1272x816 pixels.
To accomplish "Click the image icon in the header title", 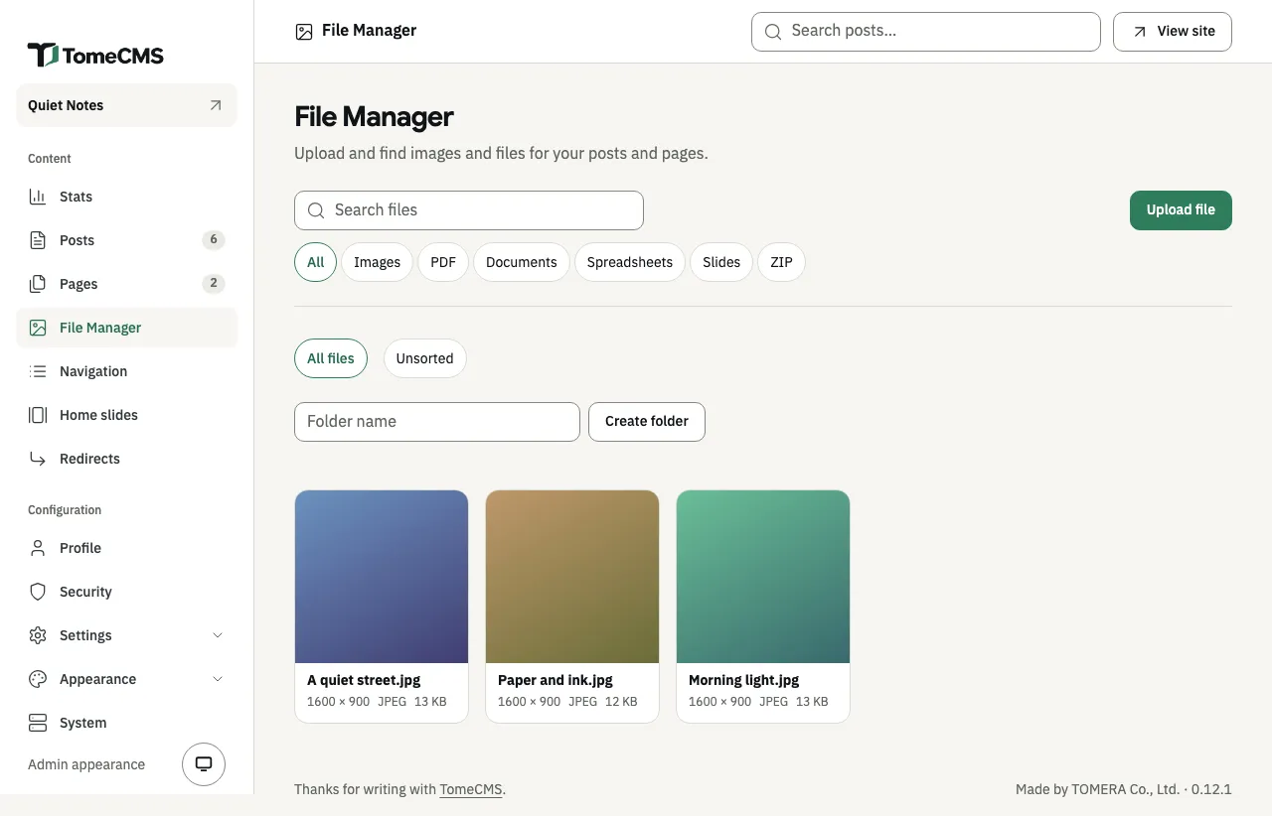I will pos(304,32).
